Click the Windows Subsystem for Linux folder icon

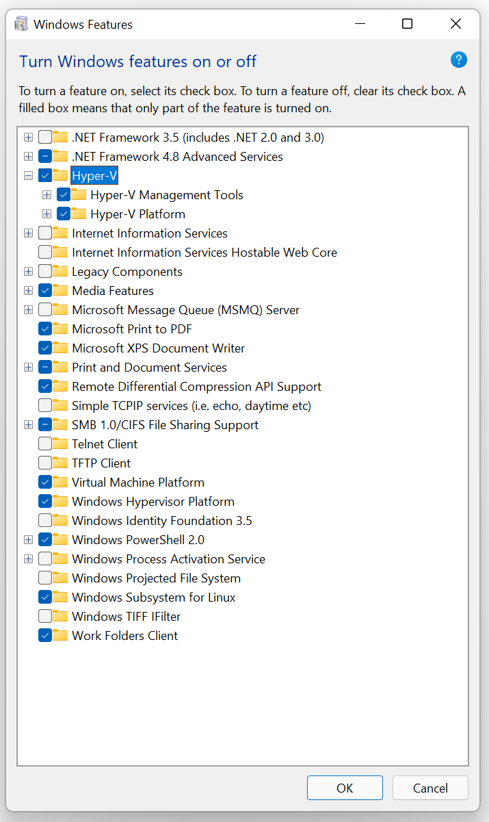tap(60, 597)
